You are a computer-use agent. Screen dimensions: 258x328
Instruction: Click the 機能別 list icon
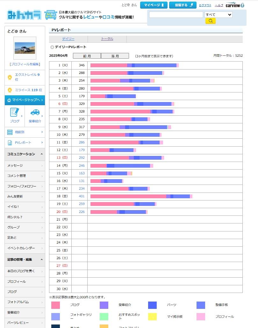point(10,132)
